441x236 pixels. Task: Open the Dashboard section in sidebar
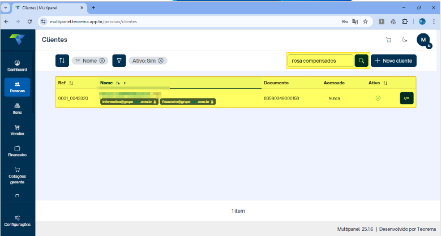(x=17, y=66)
